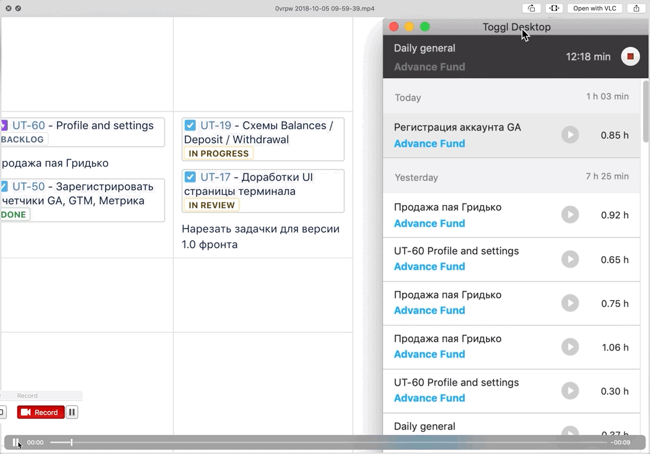Toggle the UT-19 task checkbox icon
Screen dimensions: 650x454
(x=190, y=125)
